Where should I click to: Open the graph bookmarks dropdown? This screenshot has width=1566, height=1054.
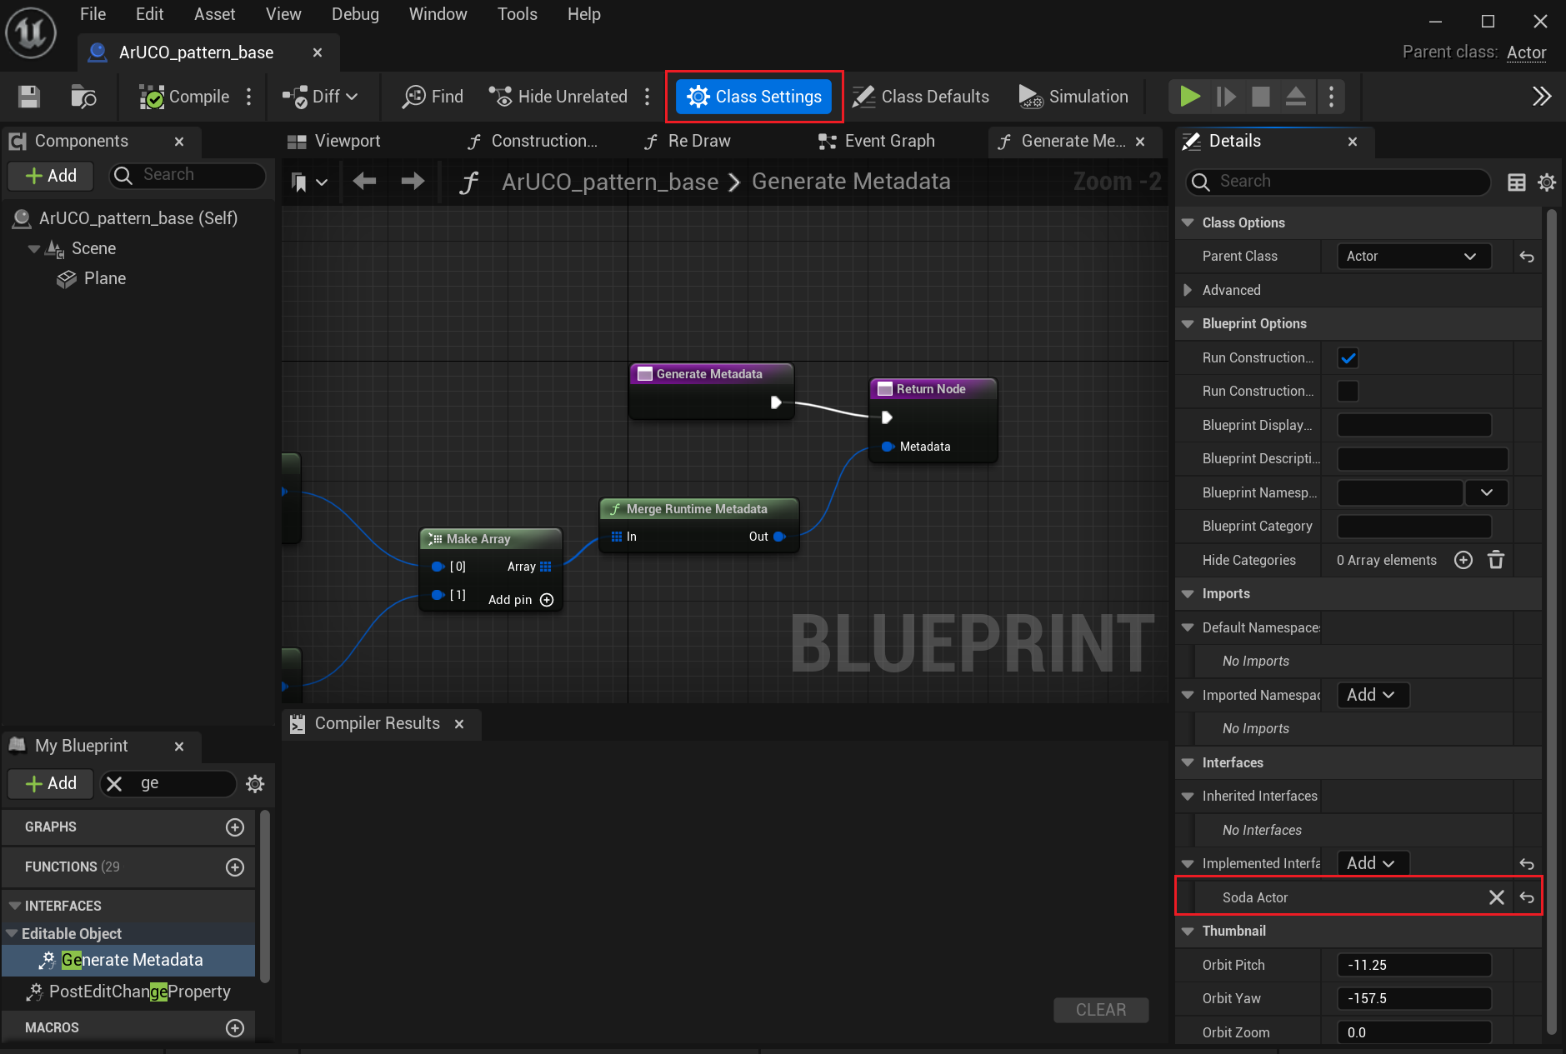point(308,182)
